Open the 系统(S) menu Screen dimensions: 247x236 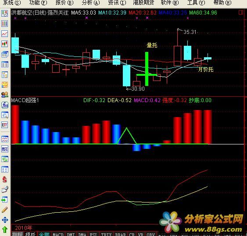click(12, 3)
